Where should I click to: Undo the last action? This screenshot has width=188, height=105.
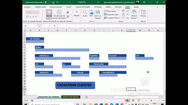tap(57, 2)
